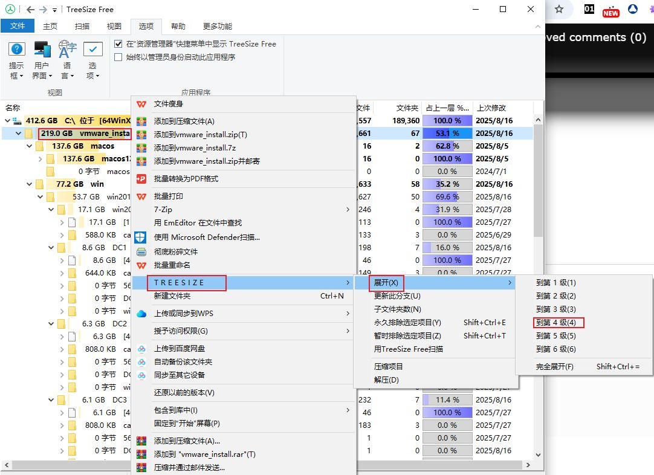Open the 用户界面 interface options icon
654x475 pixels.
[42, 49]
